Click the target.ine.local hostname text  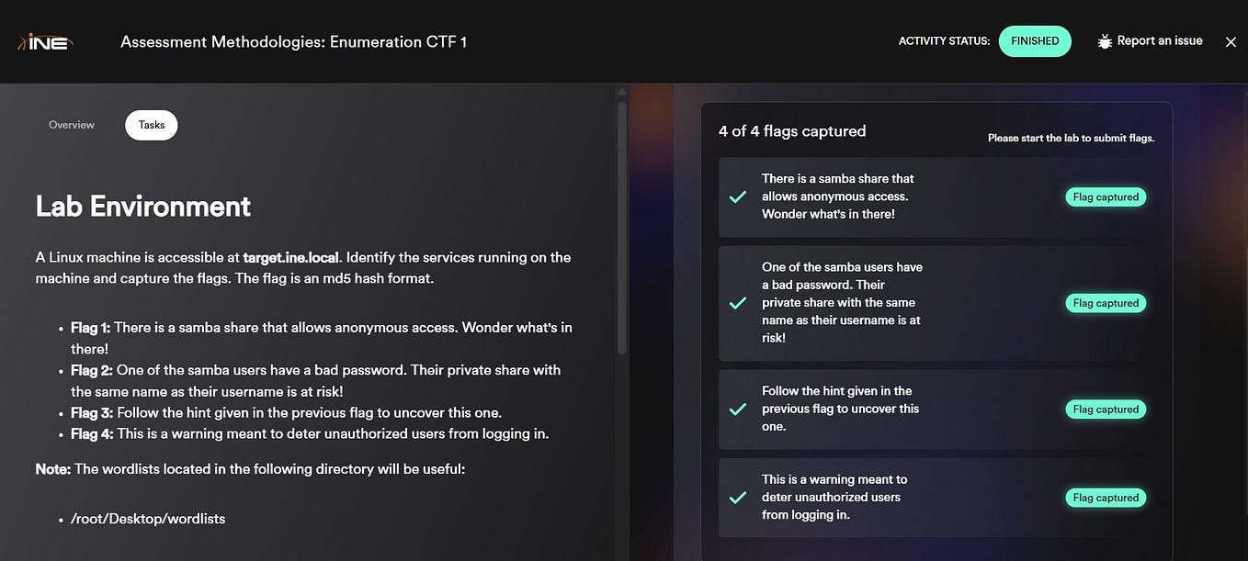coord(290,257)
